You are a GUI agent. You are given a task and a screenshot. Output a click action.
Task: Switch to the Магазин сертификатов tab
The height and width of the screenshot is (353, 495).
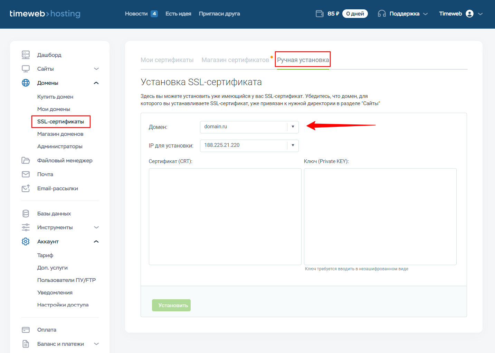[235, 60]
